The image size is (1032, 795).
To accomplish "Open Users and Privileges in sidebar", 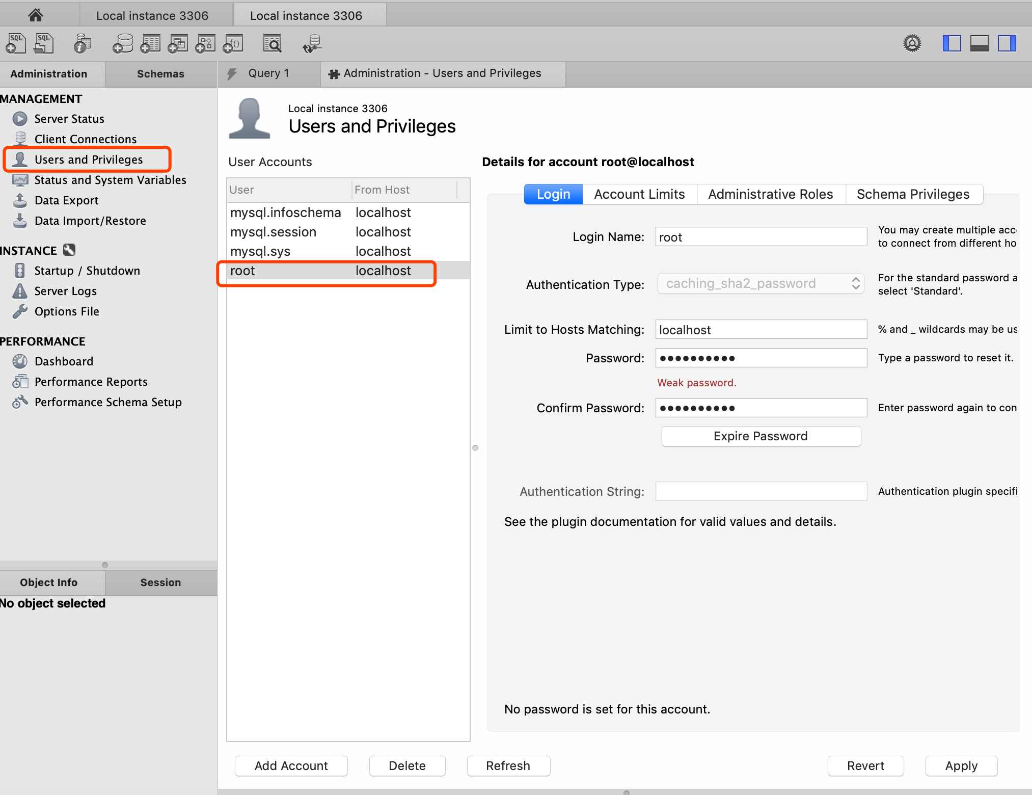I will point(89,160).
